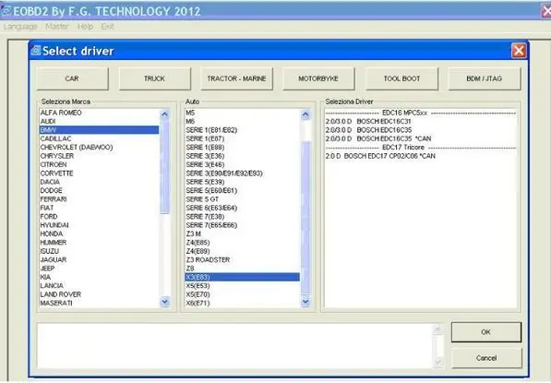The height and width of the screenshot is (383, 551).
Task: Click inside the bottom message text box
Action: pyautogui.click(x=234, y=346)
